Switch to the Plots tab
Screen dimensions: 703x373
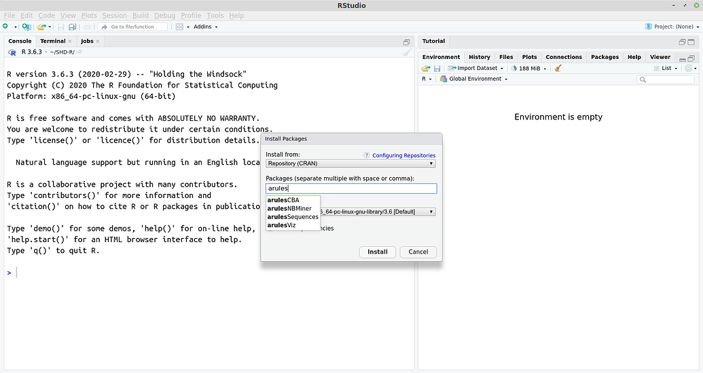[529, 57]
